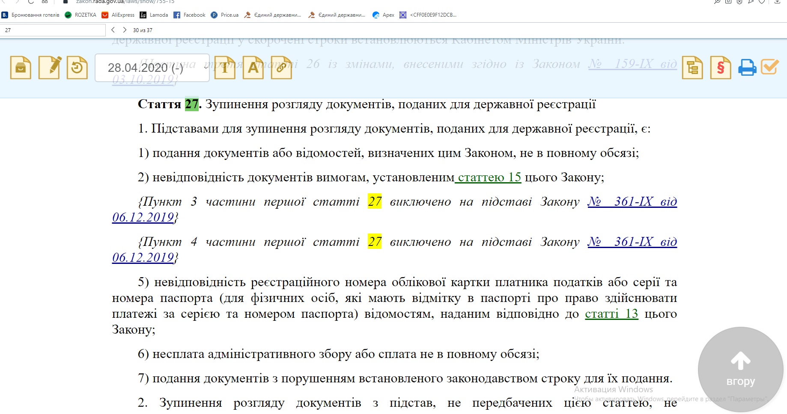787x414 pixels.
Task: Open the revision date dropdown 28.04.2020
Action: pyautogui.click(x=152, y=68)
